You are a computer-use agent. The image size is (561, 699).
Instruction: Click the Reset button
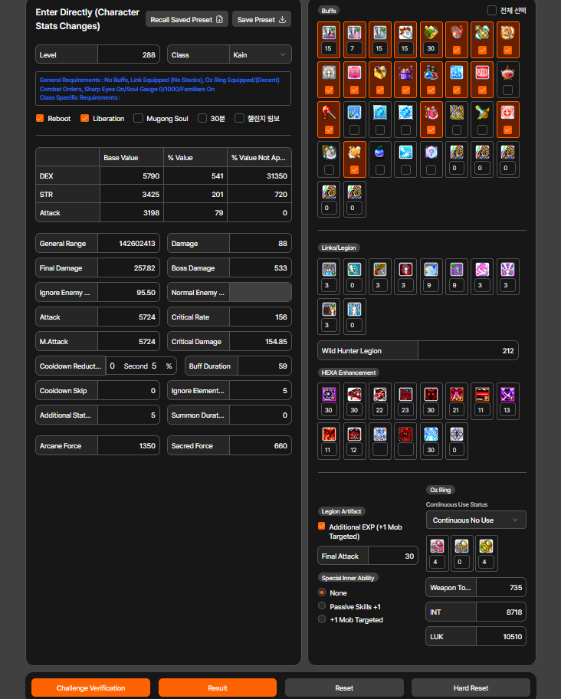344,688
